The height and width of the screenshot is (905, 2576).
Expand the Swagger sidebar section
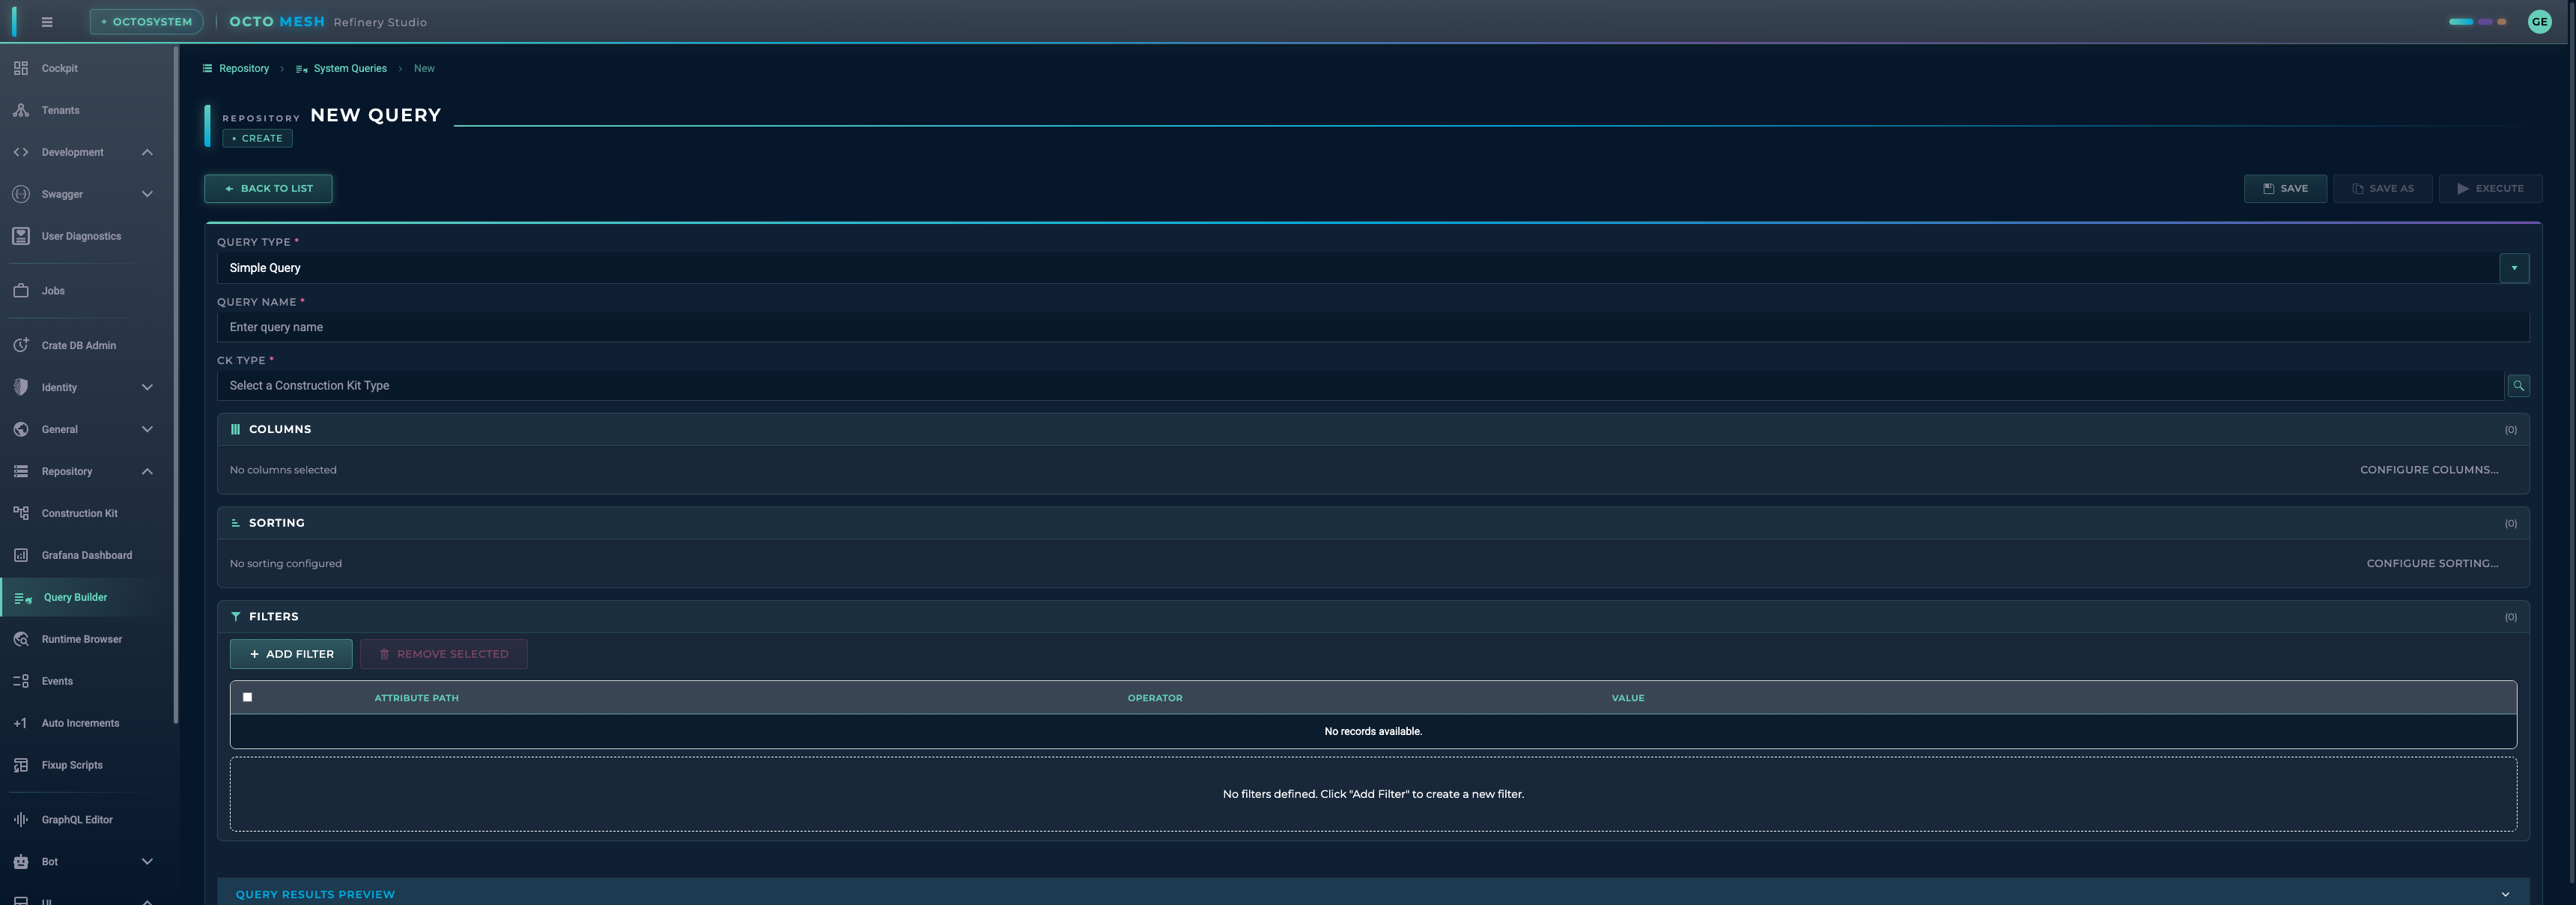click(x=147, y=194)
